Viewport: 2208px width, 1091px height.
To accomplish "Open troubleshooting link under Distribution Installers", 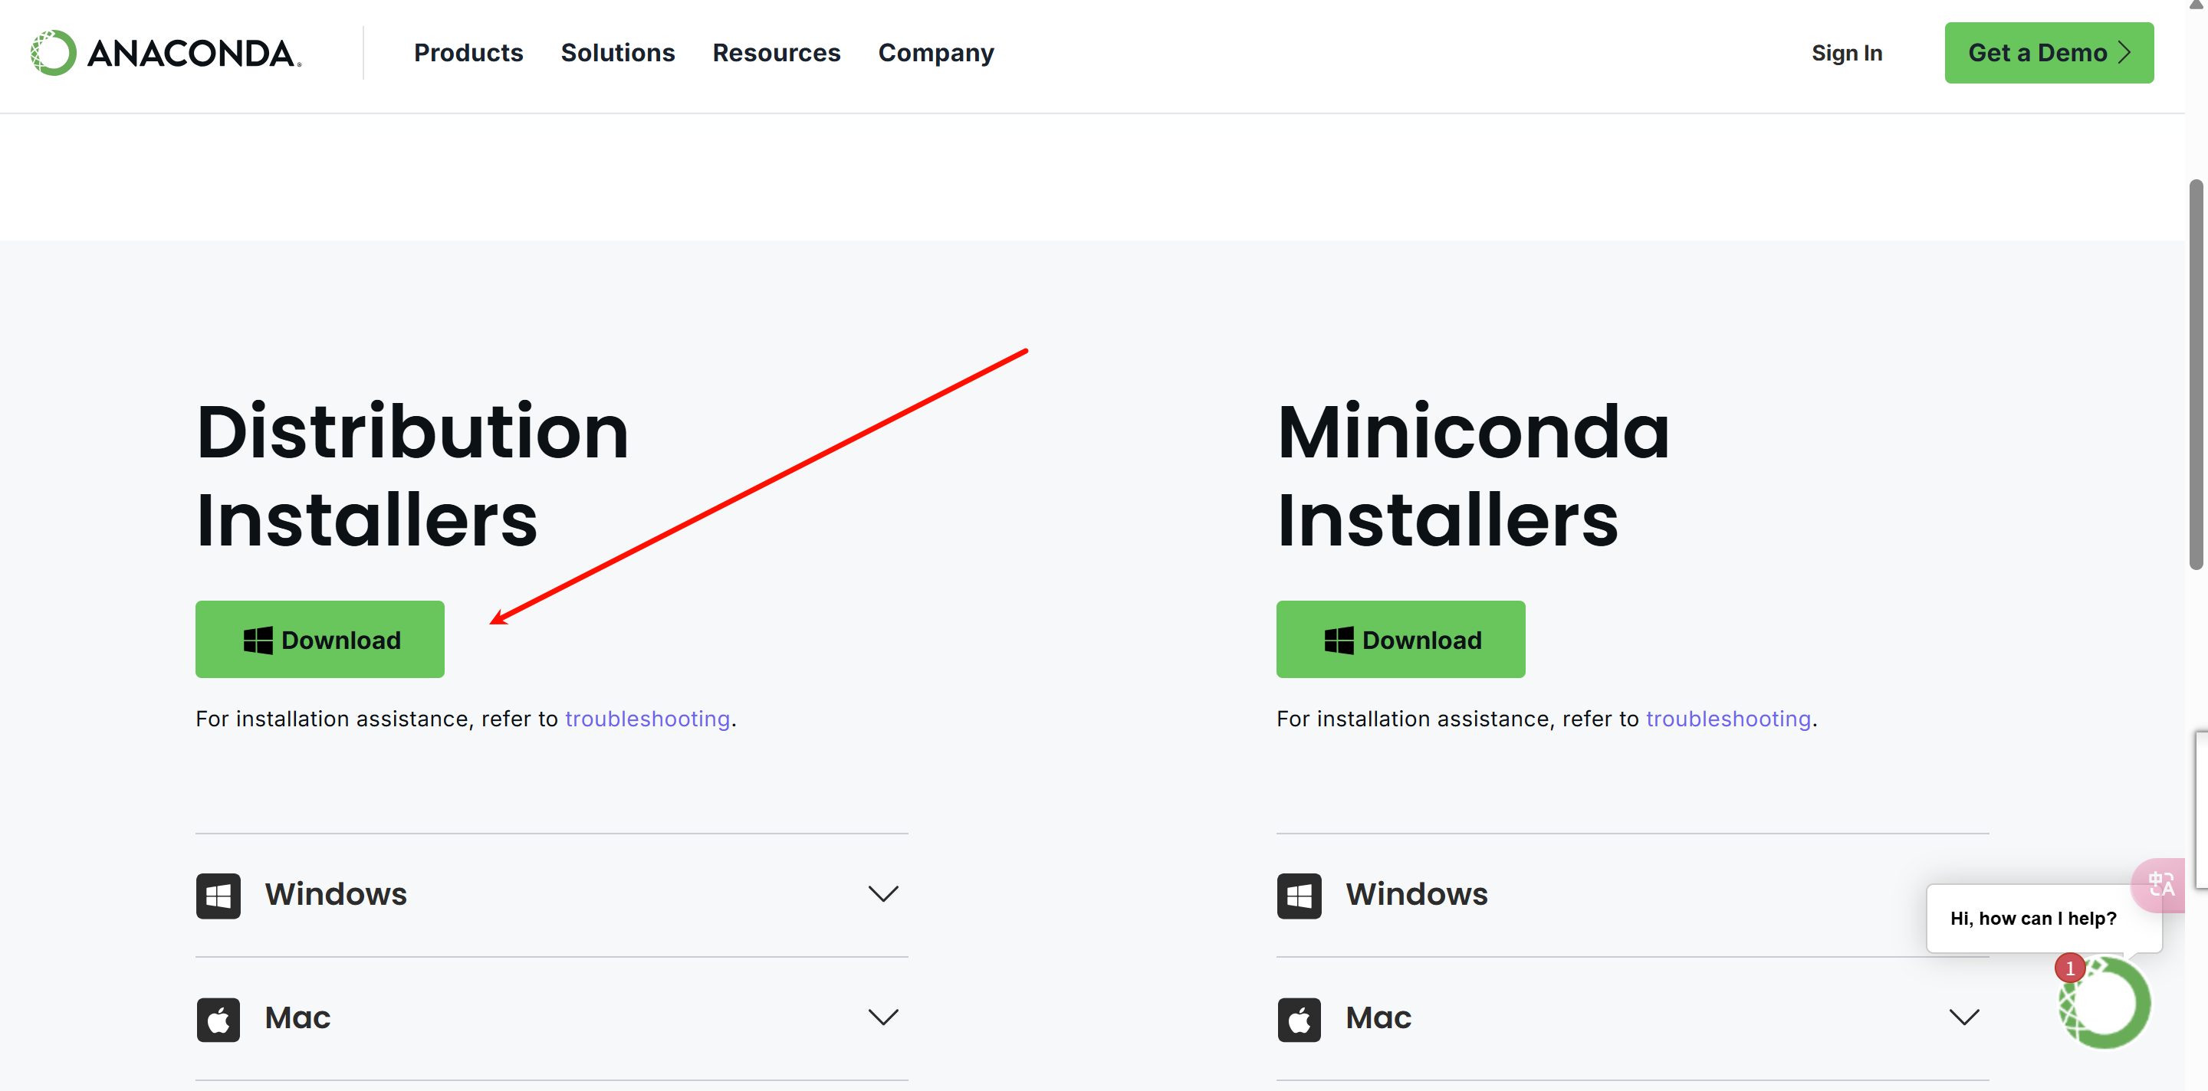I will click(x=647, y=719).
